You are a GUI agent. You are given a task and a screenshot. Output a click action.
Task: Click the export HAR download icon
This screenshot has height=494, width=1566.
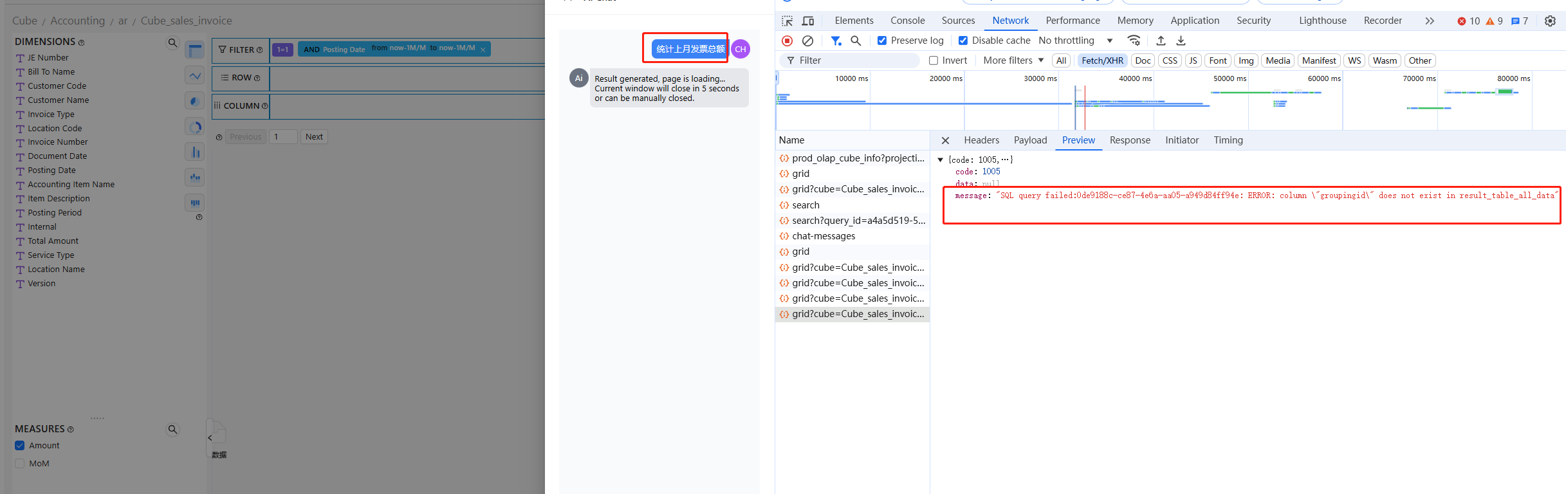click(x=1181, y=41)
